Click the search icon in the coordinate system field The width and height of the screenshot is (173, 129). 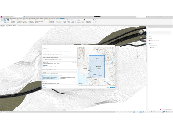(44, 60)
